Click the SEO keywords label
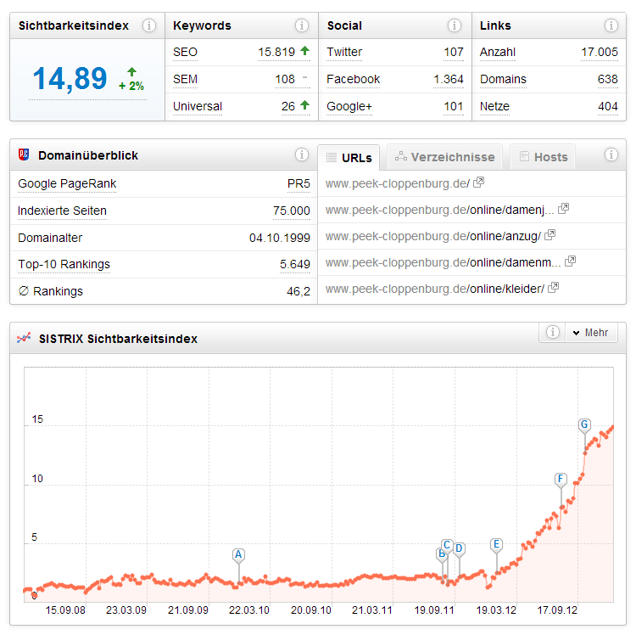The image size is (636, 635). pos(185,53)
